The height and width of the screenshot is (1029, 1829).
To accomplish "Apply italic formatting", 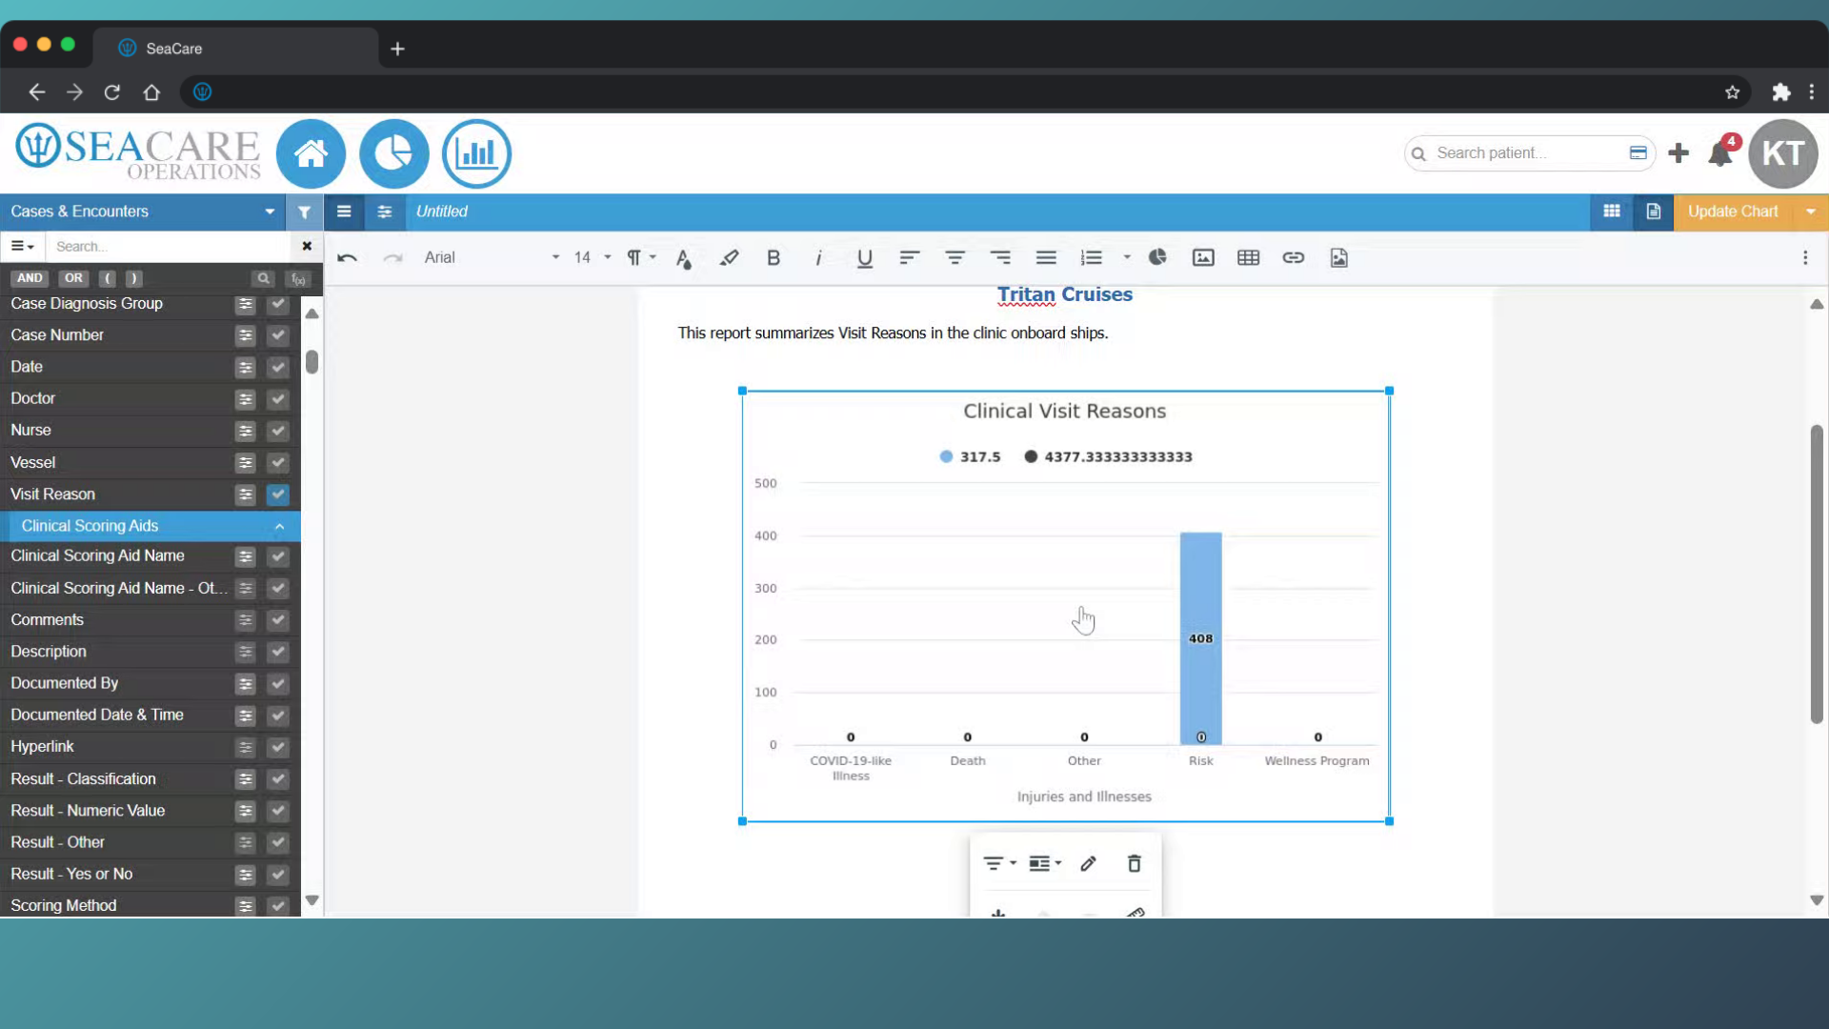I will point(818,258).
